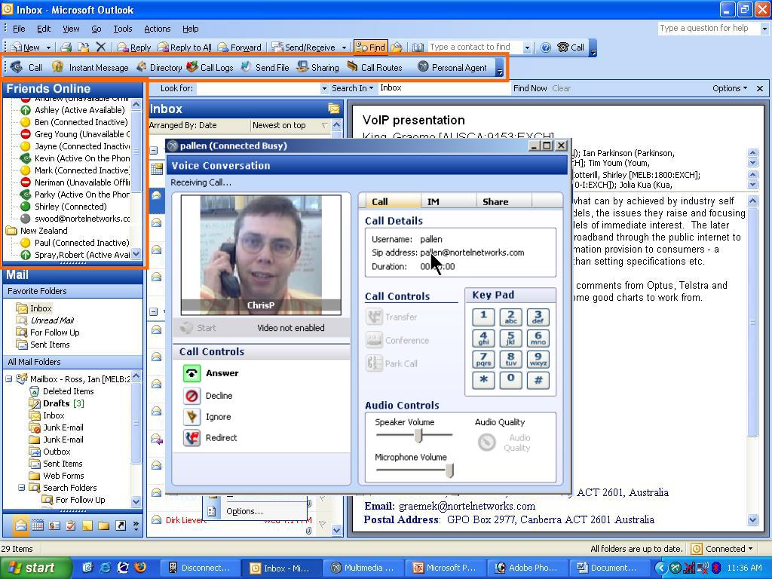Viewport: 772px width, 579px height.
Task: Open the Look for dropdown arrow
Action: point(324,89)
